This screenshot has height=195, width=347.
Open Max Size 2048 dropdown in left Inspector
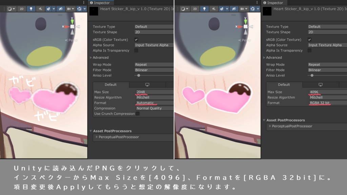pos(155,92)
